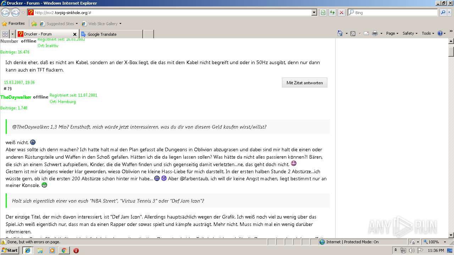Click the Read Mail envelope icon

(366, 33)
